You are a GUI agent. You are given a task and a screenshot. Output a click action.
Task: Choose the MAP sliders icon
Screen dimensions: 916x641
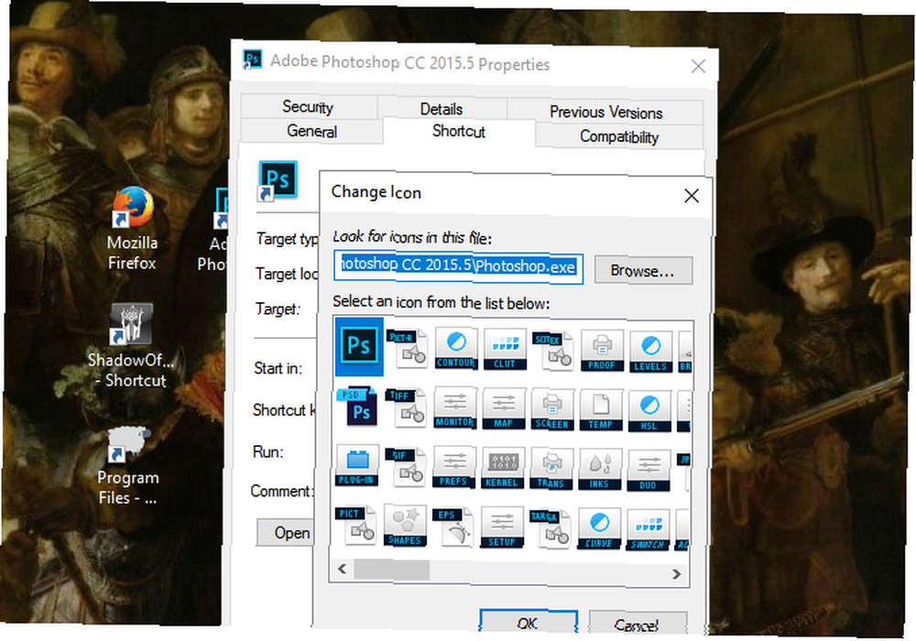(504, 409)
